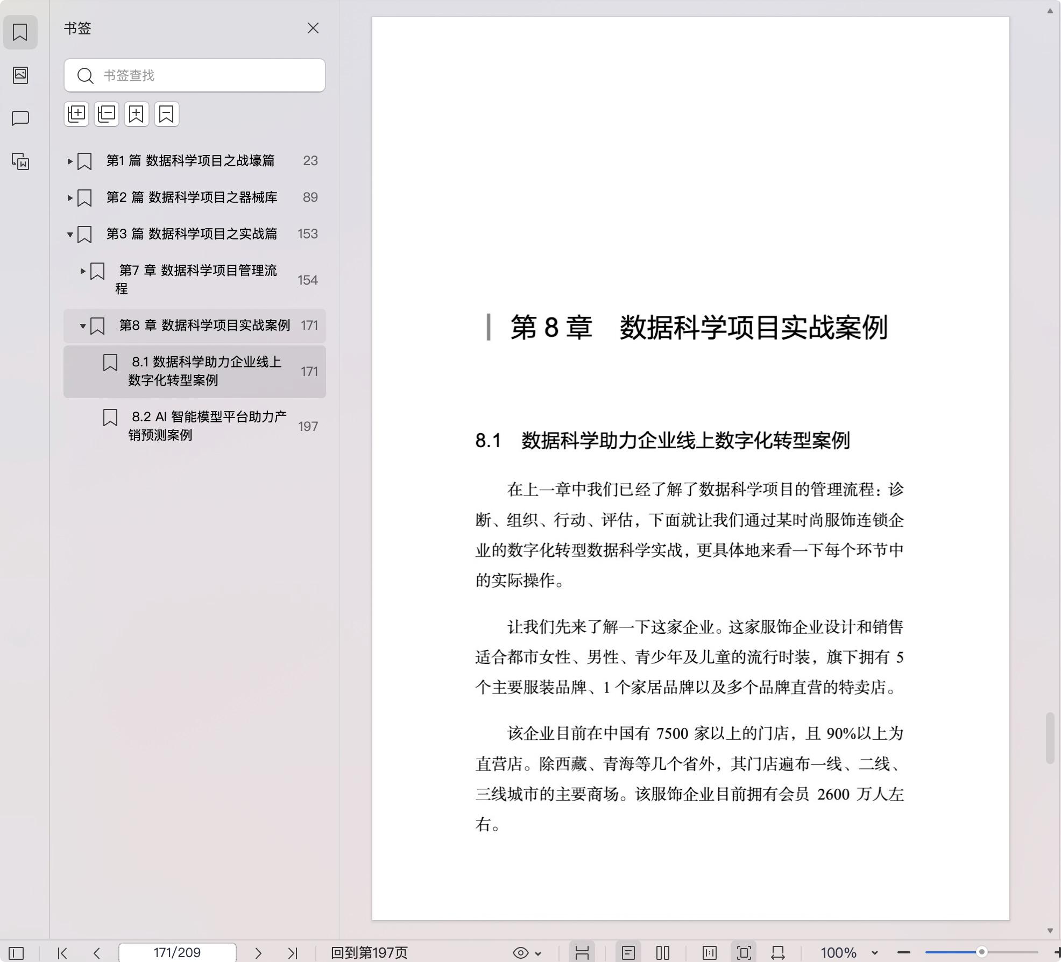Click the scroll down arrow
1061x962 pixels.
tap(1050, 931)
